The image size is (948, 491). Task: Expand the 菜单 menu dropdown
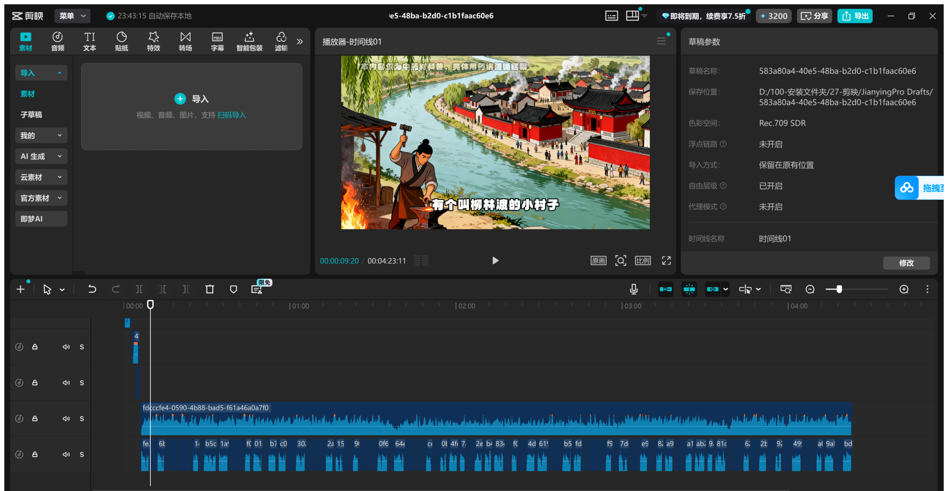pyautogui.click(x=72, y=16)
